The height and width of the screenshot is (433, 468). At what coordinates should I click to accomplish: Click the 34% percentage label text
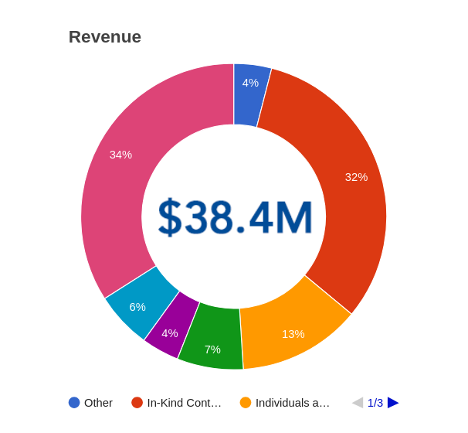point(120,155)
